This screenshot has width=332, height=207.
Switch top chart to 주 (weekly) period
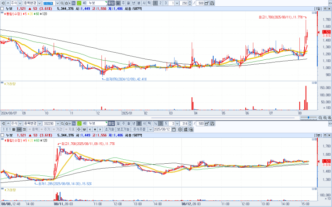click(x=123, y=3)
